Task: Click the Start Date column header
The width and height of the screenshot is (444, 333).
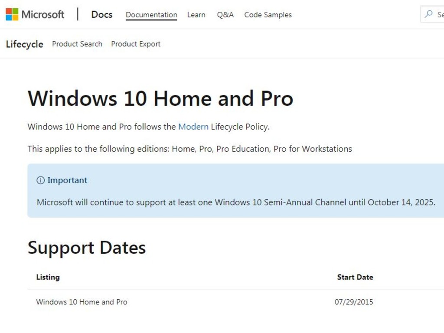Action: (x=355, y=277)
